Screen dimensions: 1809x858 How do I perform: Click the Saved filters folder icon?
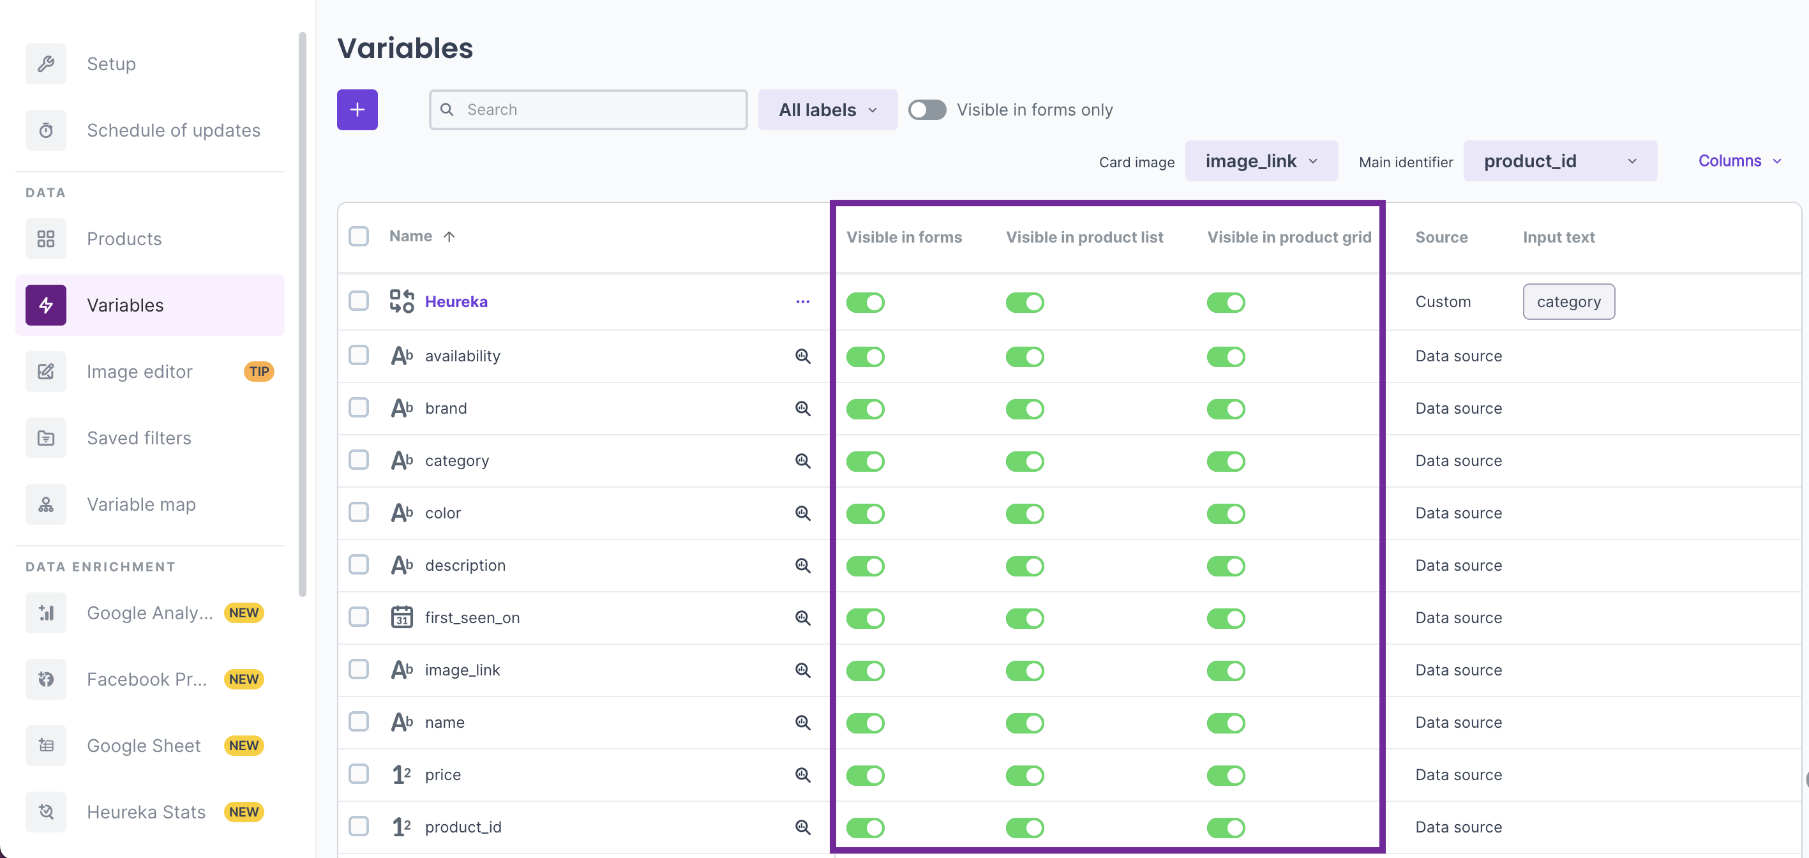[46, 438]
